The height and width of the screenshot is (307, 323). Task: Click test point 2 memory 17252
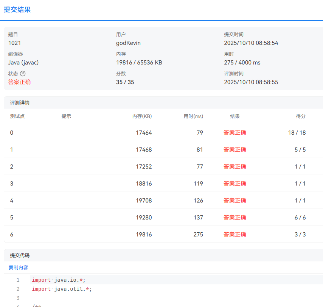point(144,167)
